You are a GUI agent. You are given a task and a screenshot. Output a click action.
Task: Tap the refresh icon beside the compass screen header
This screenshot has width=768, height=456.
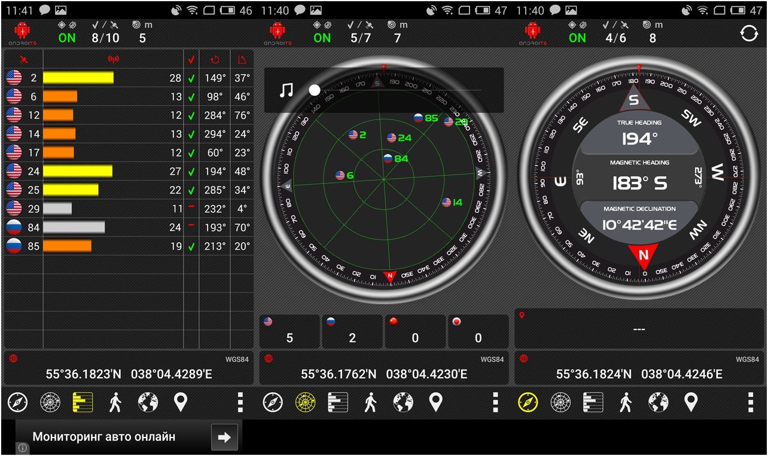[x=749, y=33]
